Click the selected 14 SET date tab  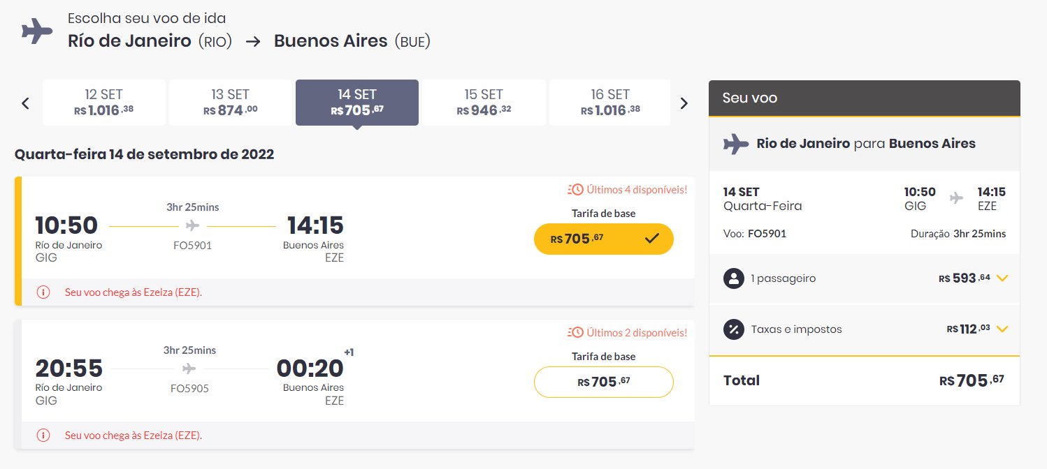(x=357, y=103)
